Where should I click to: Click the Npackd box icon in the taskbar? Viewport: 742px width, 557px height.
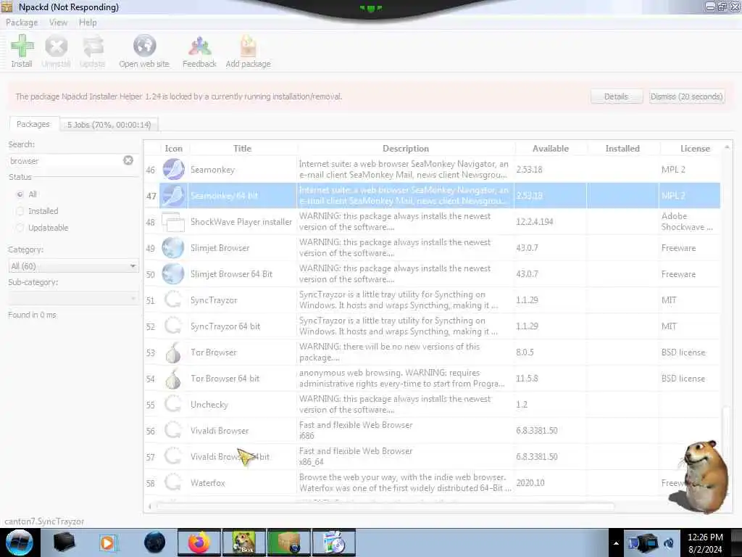tap(288, 542)
